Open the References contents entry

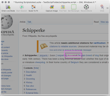31,89
